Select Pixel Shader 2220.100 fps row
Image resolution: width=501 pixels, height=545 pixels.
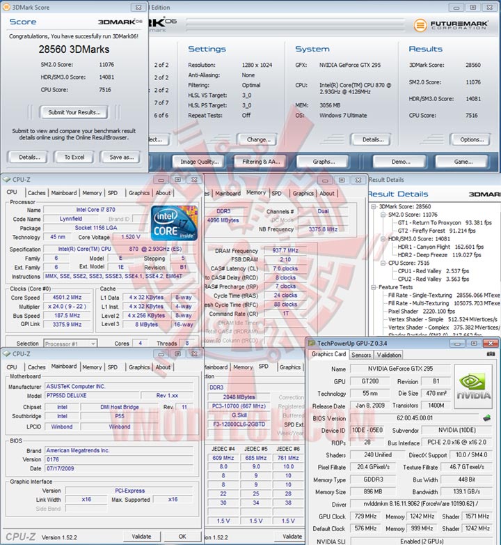coord(422,312)
